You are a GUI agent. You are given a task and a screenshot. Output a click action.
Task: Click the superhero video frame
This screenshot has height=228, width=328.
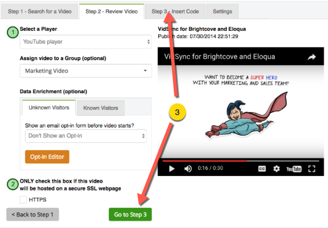click(x=240, y=112)
